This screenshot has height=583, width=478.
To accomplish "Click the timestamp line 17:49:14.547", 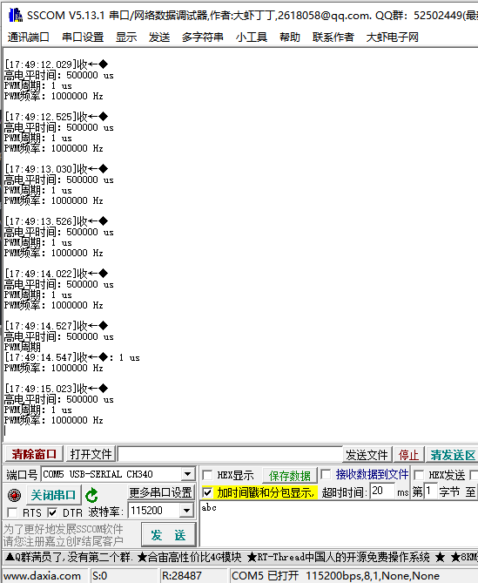I will pos(72,357).
